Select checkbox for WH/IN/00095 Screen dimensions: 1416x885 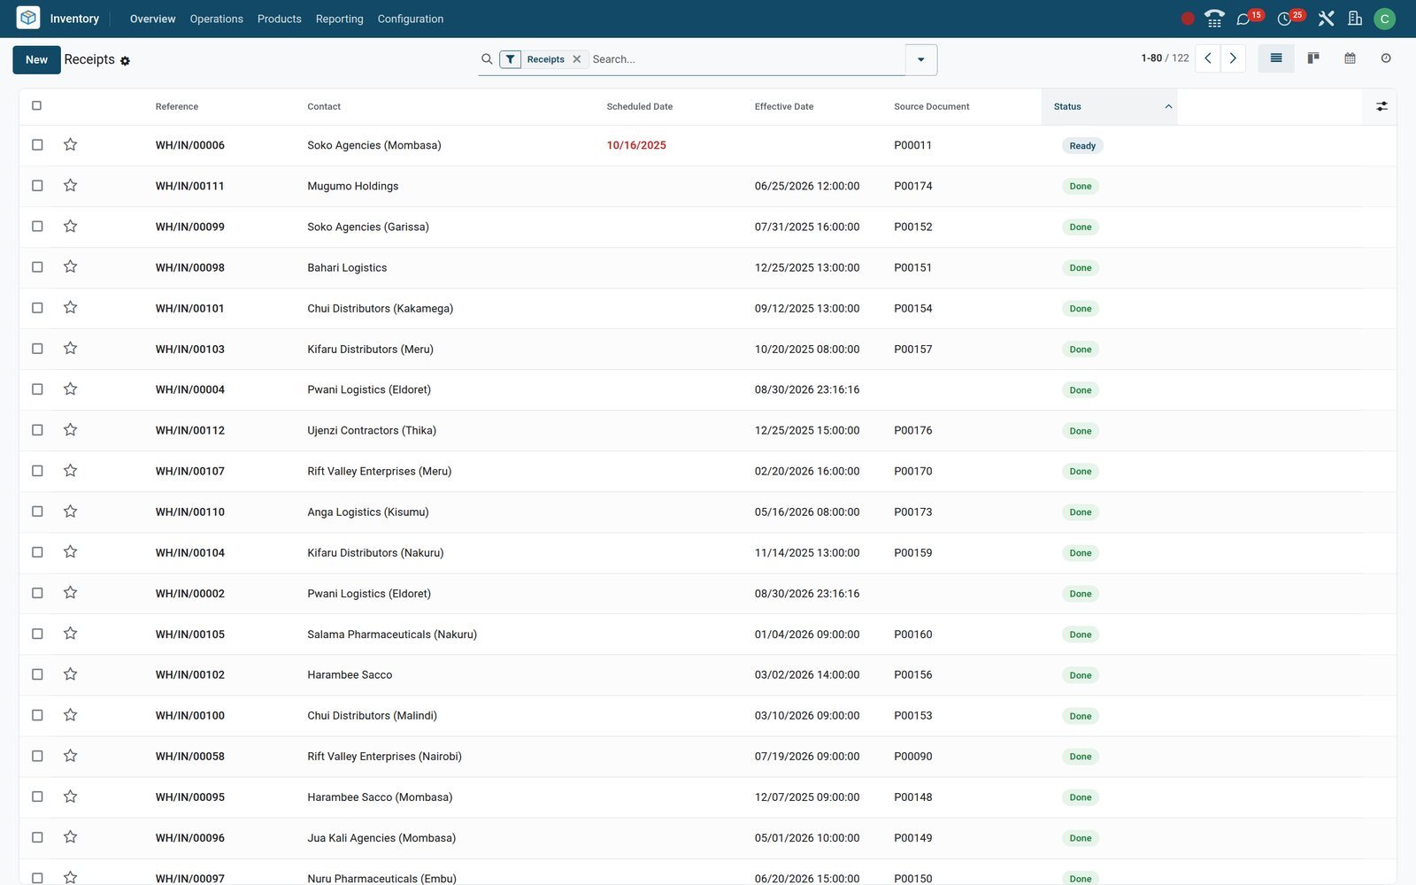(x=37, y=796)
